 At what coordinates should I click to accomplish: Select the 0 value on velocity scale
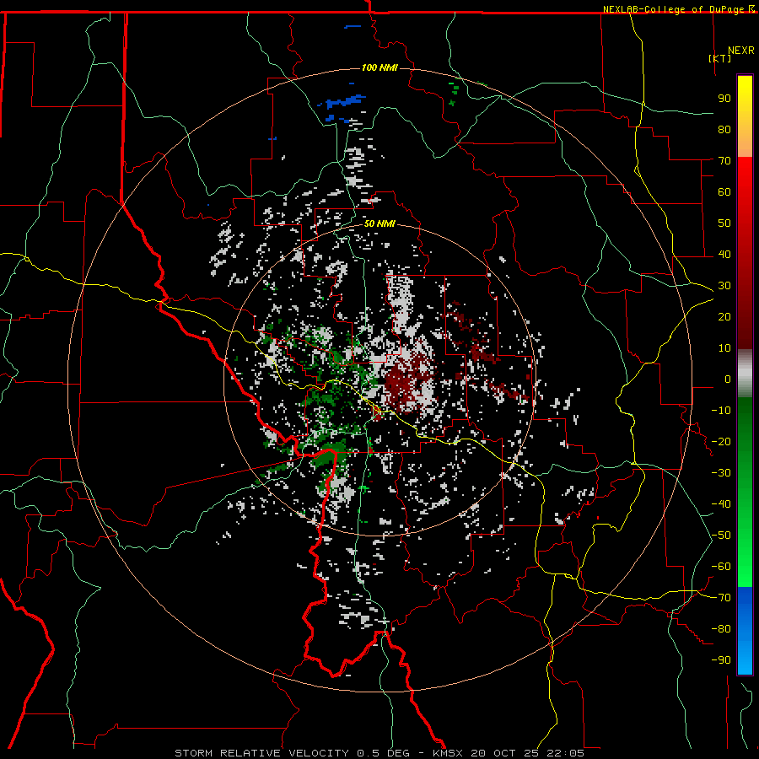point(728,379)
